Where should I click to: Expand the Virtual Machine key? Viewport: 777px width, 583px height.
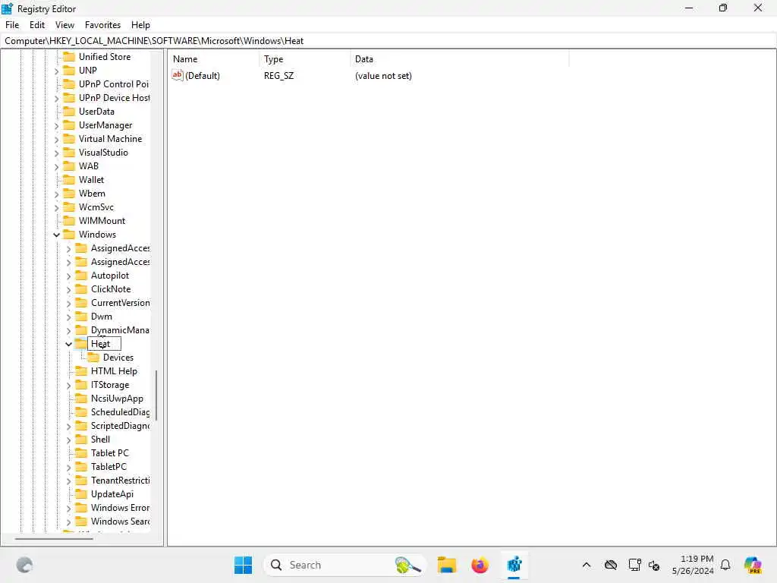56,140
